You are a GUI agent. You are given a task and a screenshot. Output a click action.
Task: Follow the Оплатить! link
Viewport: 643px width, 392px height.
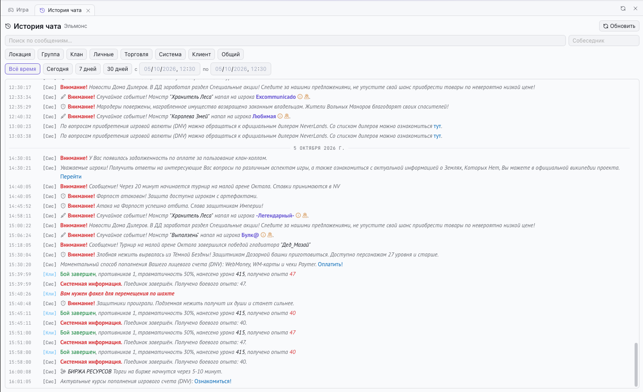pyautogui.click(x=330, y=264)
